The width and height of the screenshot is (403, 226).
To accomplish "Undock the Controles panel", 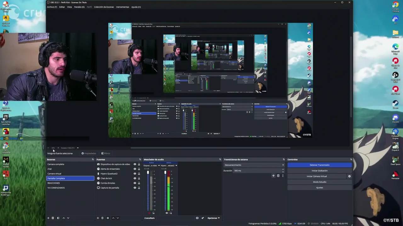I will click(x=351, y=159).
